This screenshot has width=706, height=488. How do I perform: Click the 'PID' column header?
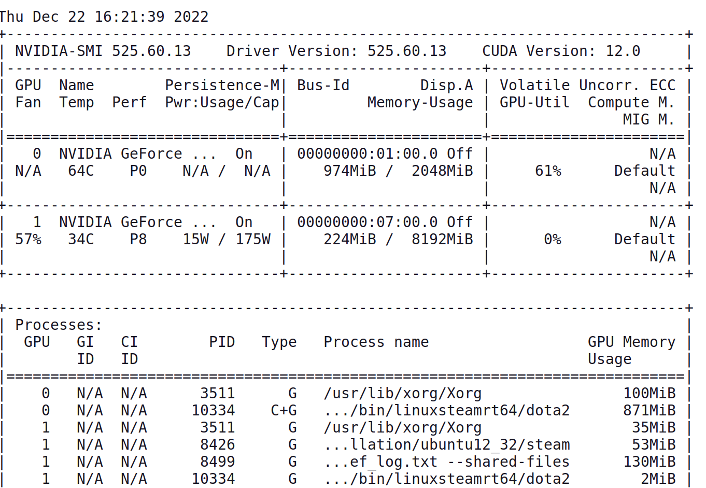222,342
